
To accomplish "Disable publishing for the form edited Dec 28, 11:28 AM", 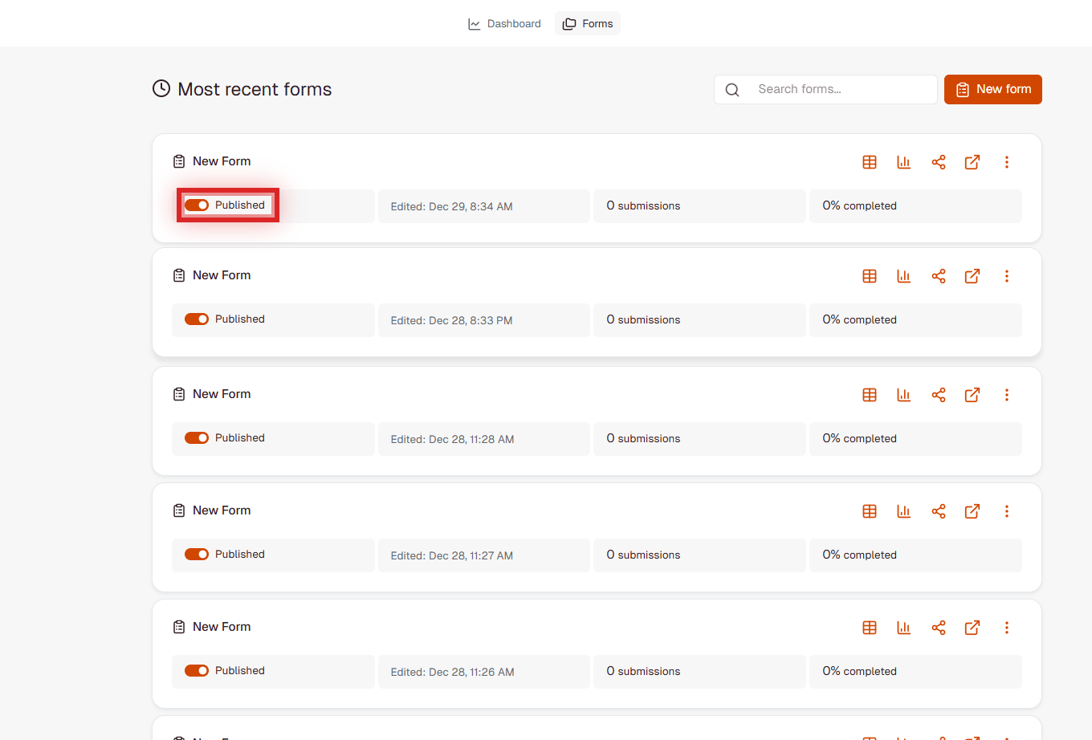I will coord(197,437).
